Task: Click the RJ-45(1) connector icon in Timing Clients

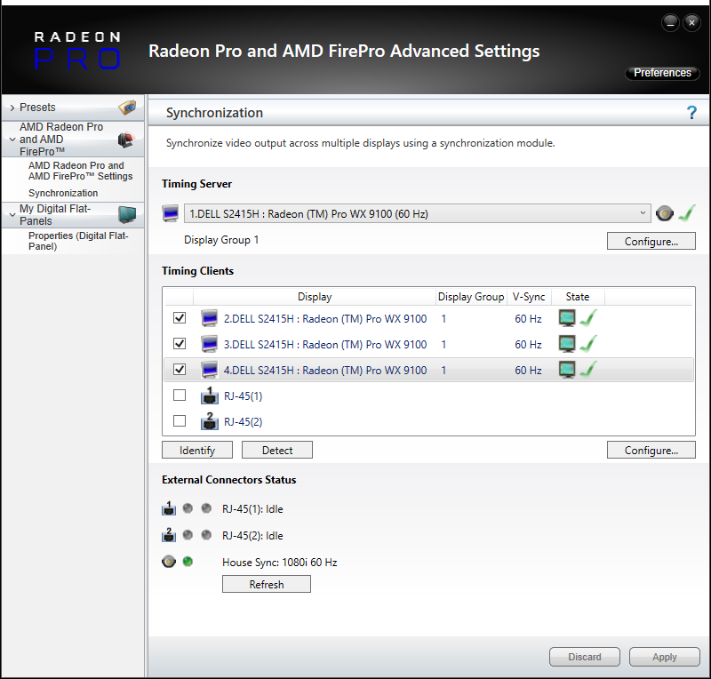Action: click(210, 396)
